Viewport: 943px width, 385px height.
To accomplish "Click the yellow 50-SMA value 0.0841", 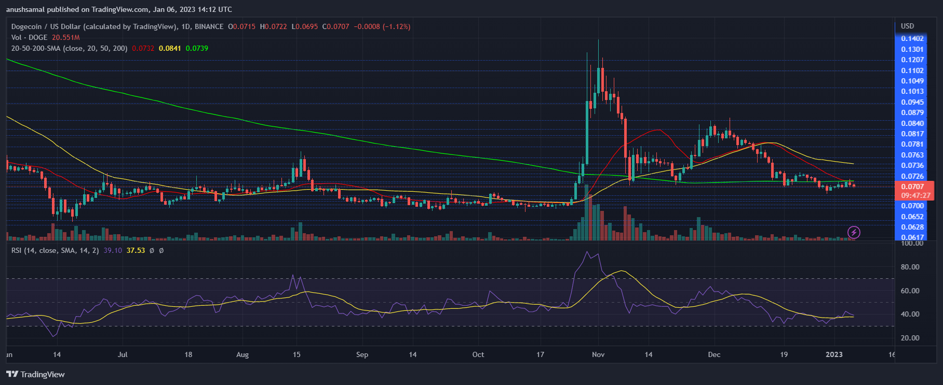I will (x=170, y=48).
